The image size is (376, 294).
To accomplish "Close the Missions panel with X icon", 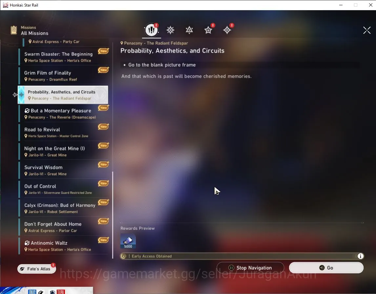I will pyautogui.click(x=366, y=30).
